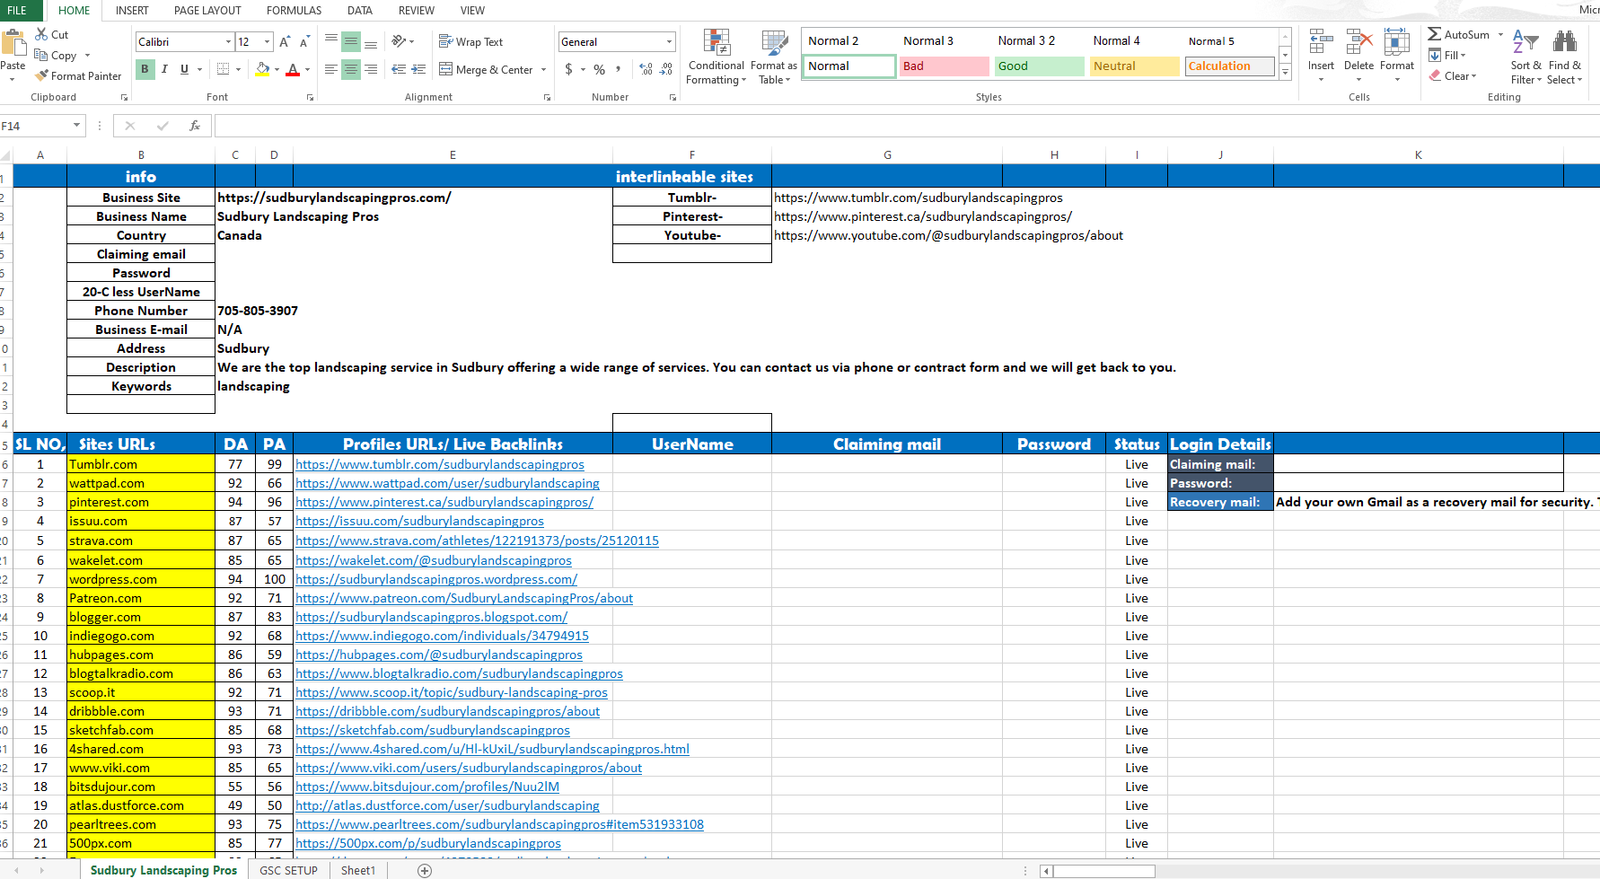Toggle Bold formatting
The image size is (1600, 879).
point(145,69)
